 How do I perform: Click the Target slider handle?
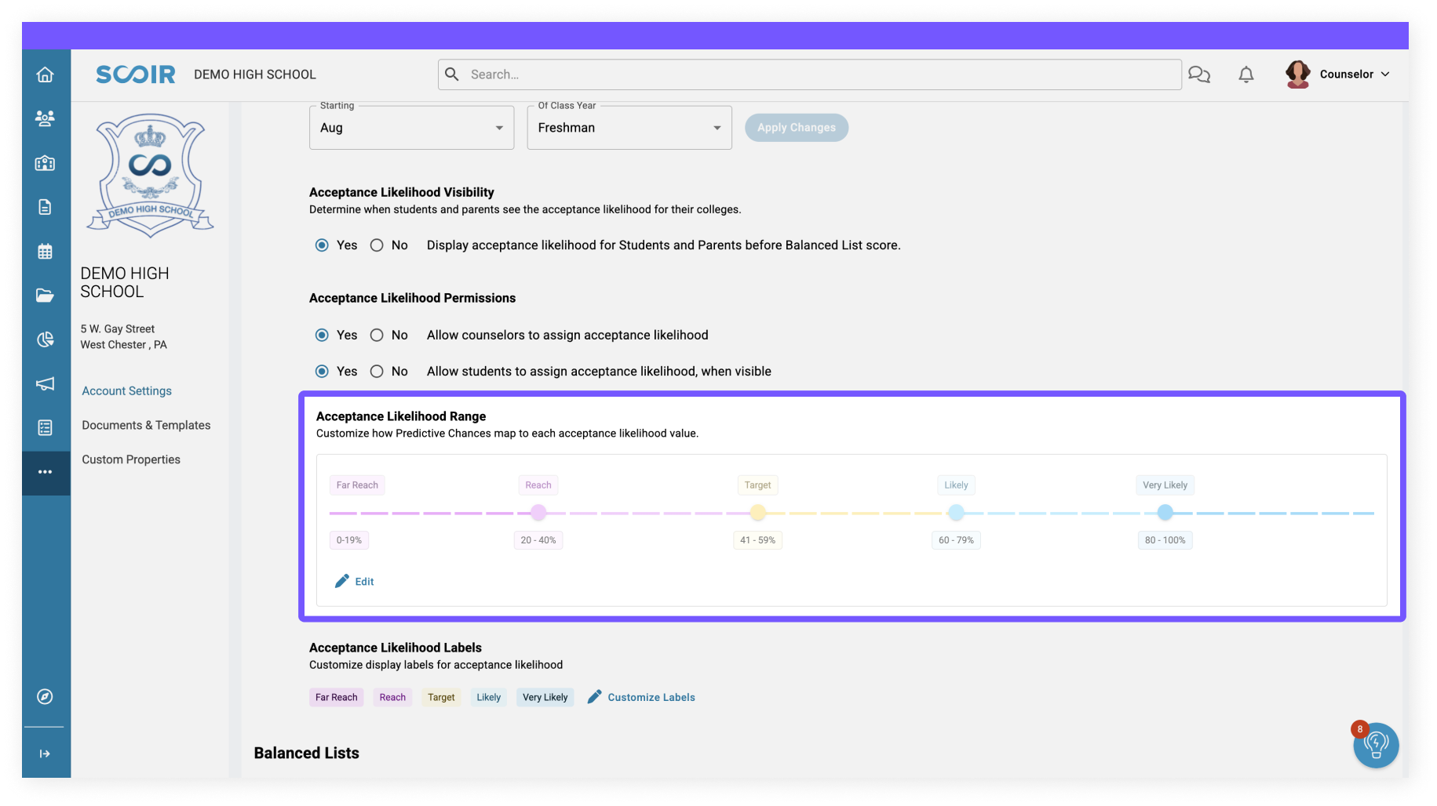click(757, 513)
